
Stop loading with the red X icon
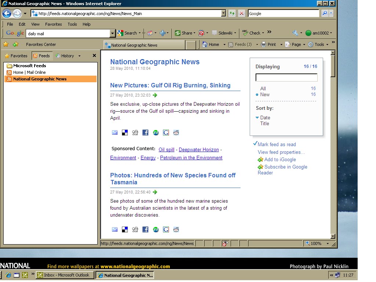coord(242,14)
